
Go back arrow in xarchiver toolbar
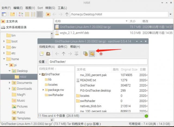click(57, 54)
